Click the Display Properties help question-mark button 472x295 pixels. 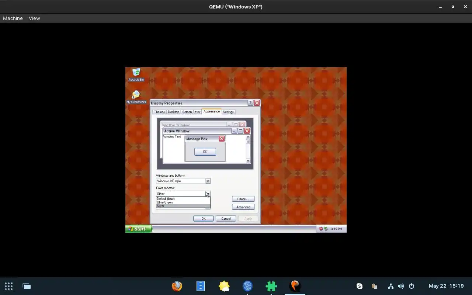coord(250,103)
